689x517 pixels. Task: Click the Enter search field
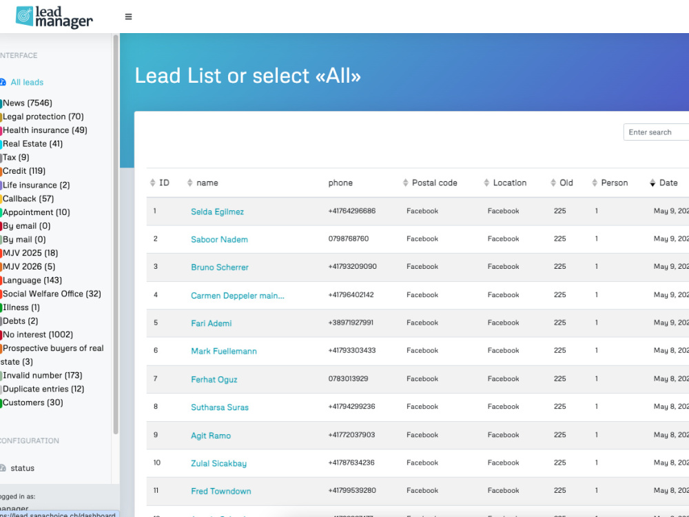pyautogui.click(x=656, y=132)
